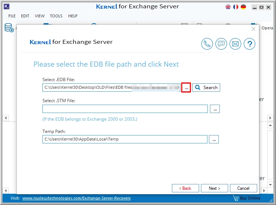Click the email support envelope icon
Image resolution: width=276 pixels, height=205 pixels.
coord(235,44)
